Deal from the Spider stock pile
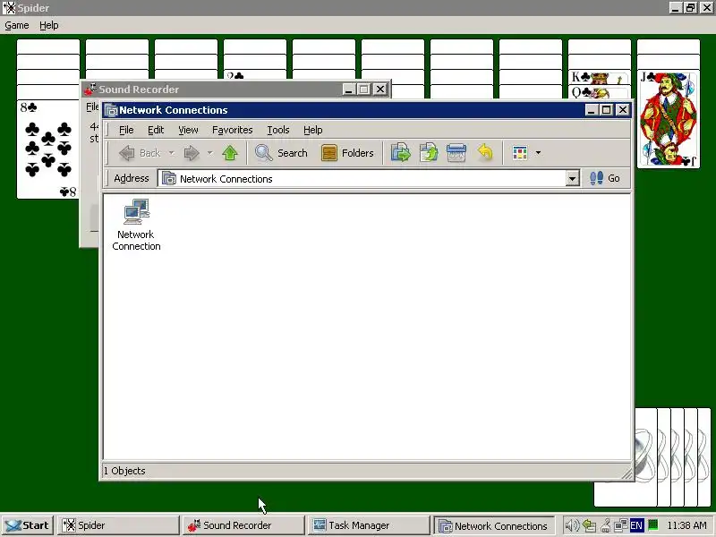This screenshot has width=716, height=537. click(x=673, y=456)
